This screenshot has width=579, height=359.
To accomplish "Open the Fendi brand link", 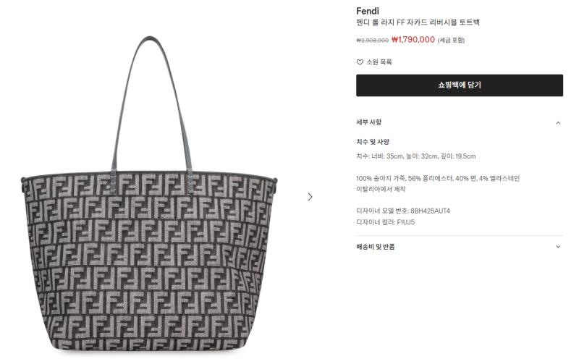I will click(x=368, y=11).
